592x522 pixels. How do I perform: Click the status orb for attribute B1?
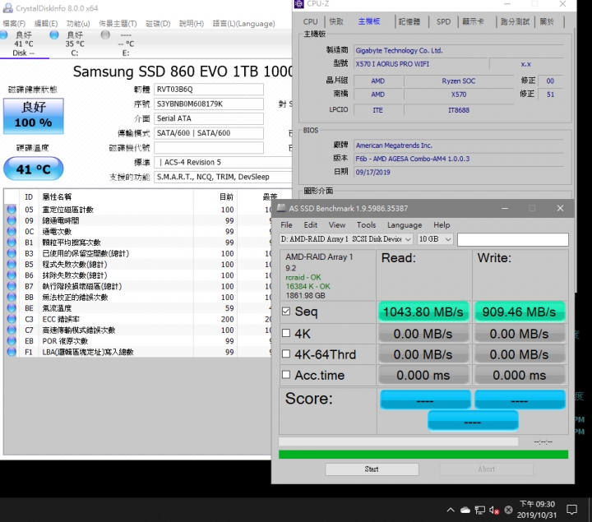[x=12, y=242]
